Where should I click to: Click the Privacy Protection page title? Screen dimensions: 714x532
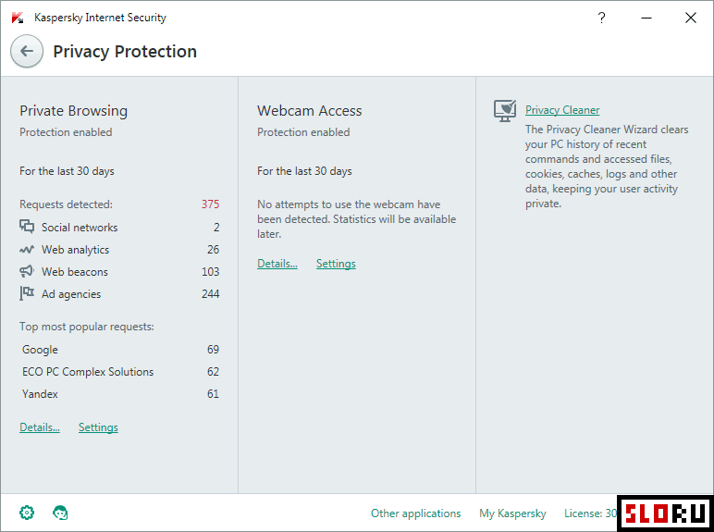click(125, 52)
